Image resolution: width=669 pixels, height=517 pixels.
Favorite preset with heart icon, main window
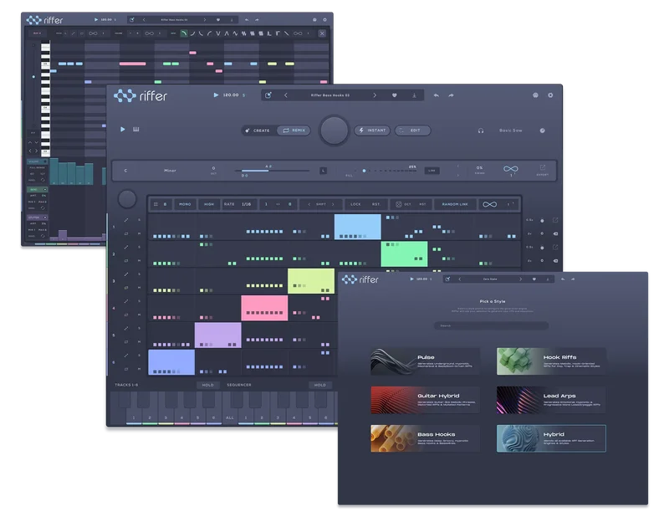[394, 95]
